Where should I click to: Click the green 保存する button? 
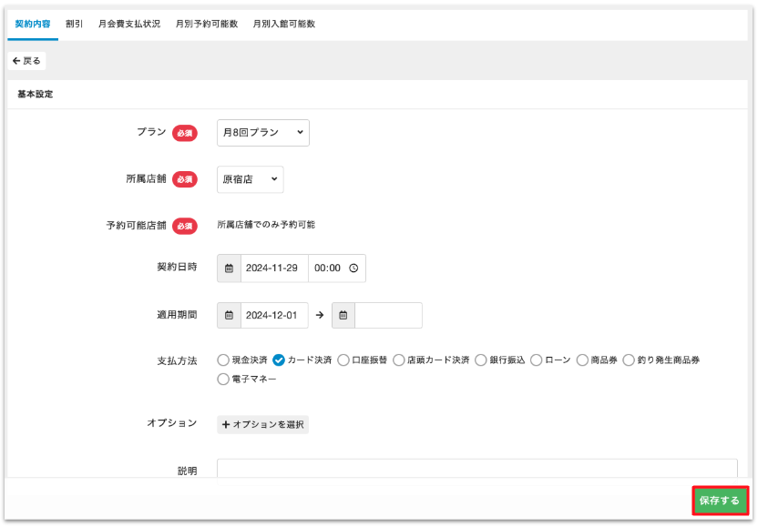(x=720, y=501)
